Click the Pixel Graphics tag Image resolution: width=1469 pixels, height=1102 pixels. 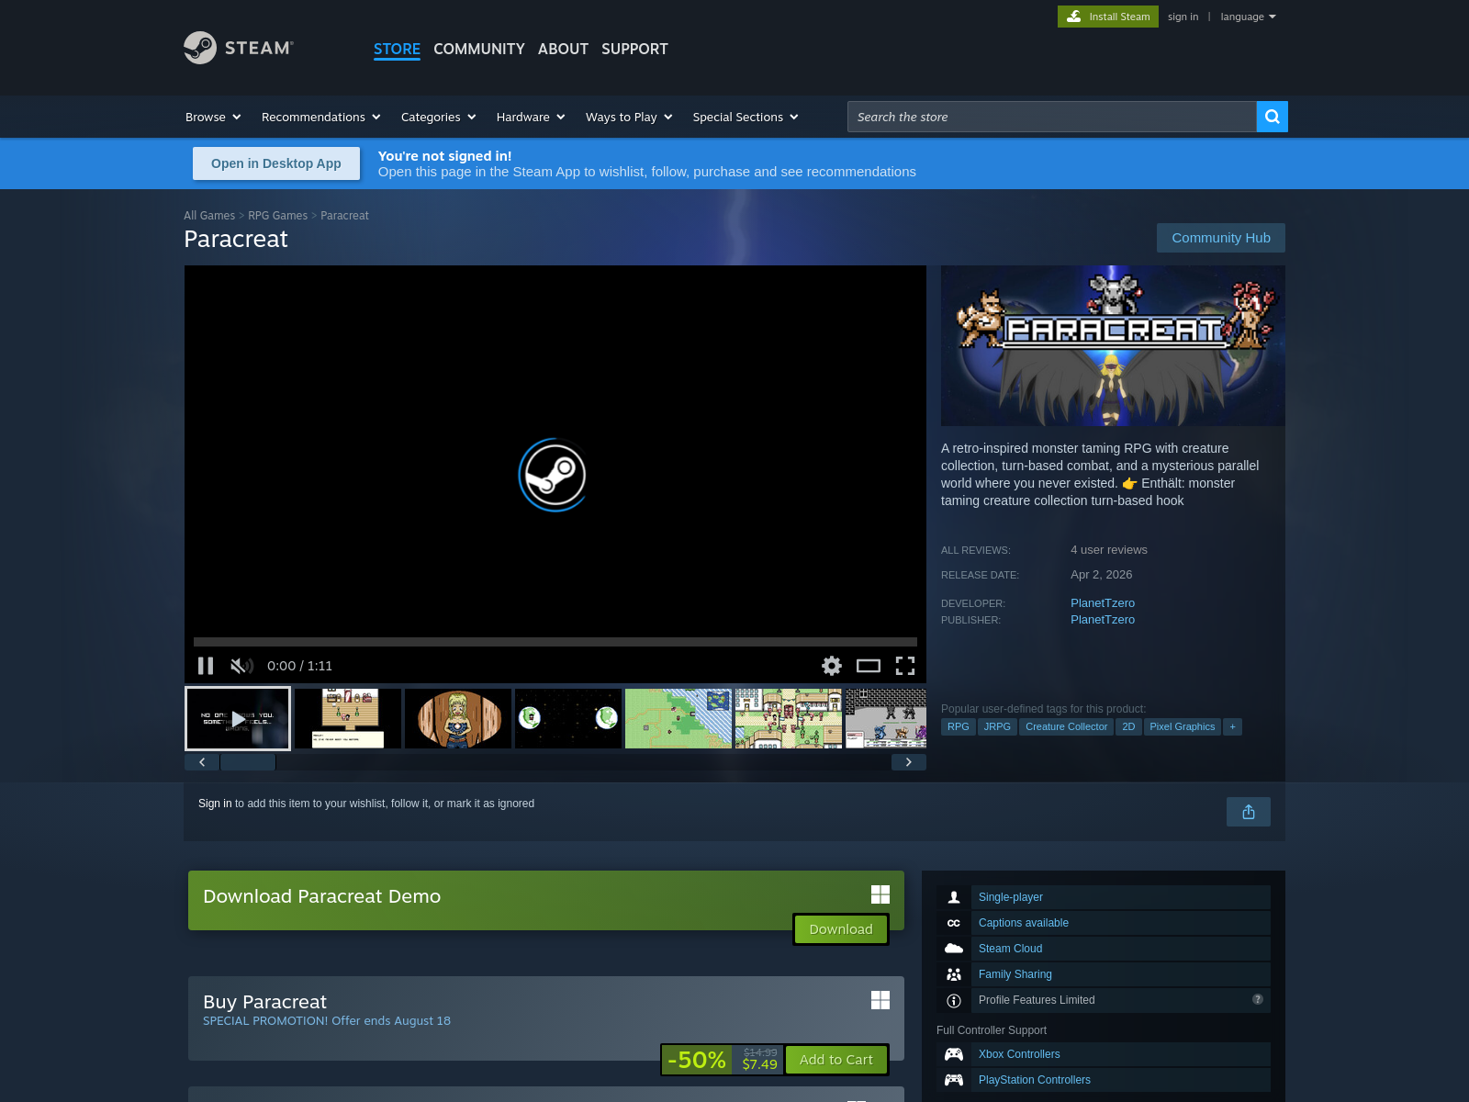(1183, 726)
